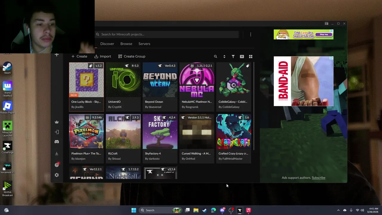
Task: Open the help icon with red badge
Action: (57, 165)
